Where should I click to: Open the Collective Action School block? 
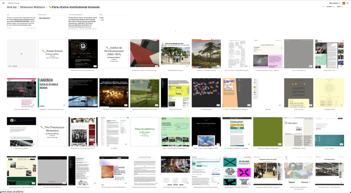(x=22, y=93)
